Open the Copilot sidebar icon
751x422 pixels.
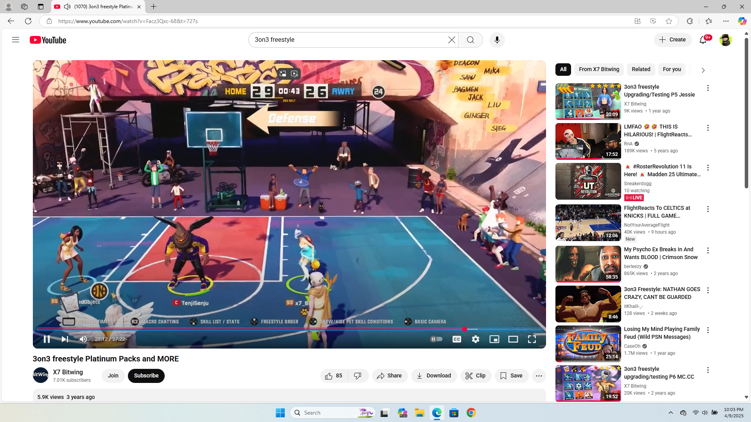pos(742,21)
